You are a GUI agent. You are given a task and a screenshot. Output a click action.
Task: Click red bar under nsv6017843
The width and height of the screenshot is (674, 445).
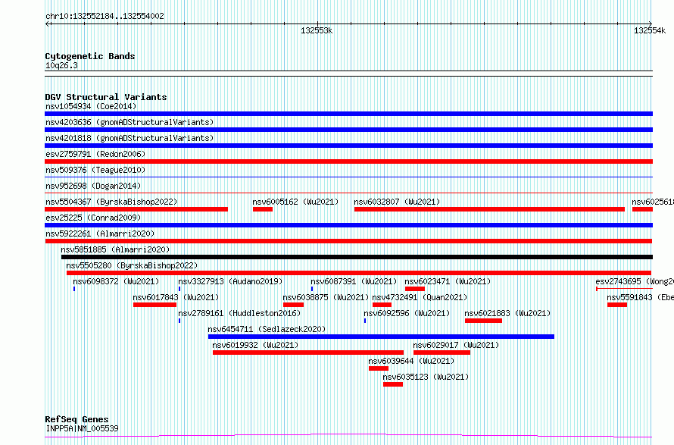click(154, 305)
